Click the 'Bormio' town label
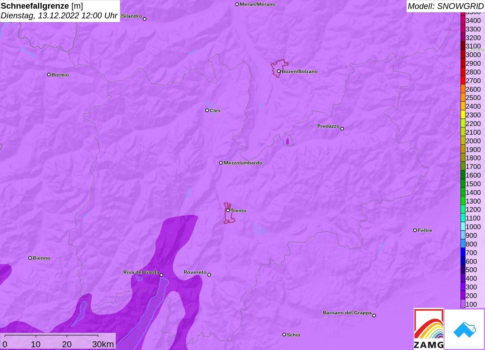This screenshot has width=485, height=350. point(60,75)
